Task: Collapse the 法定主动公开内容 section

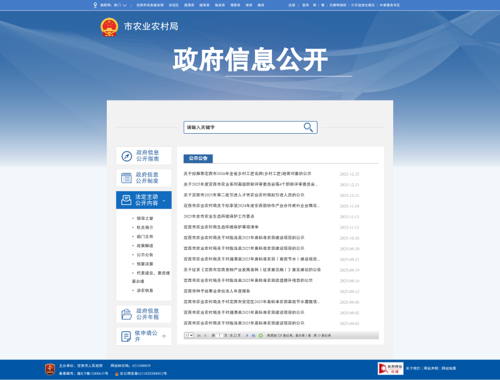Action: 164,201
